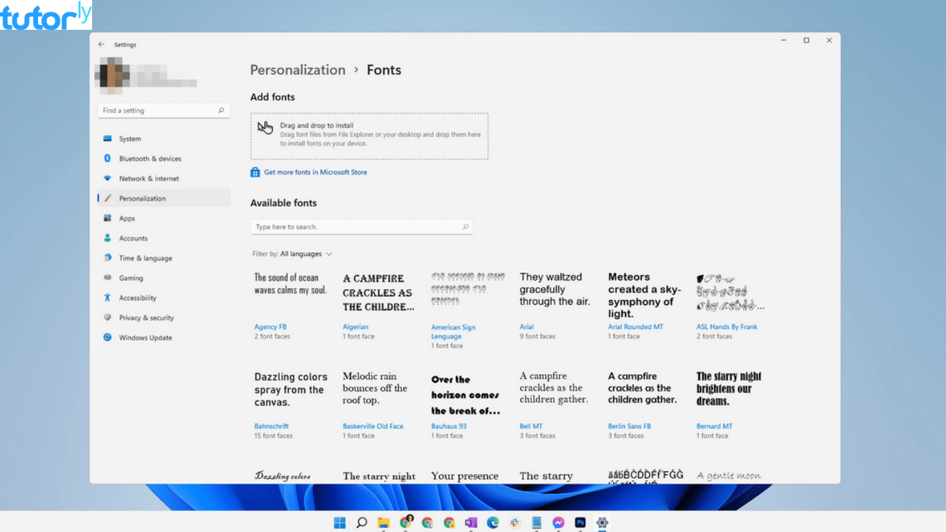Open Windows Update in the sidebar
Viewport: 946px width, 532px height.
(163, 337)
